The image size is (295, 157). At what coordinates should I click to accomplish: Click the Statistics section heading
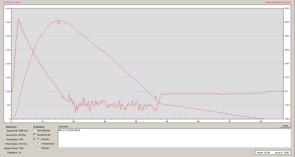[x=11, y=126]
